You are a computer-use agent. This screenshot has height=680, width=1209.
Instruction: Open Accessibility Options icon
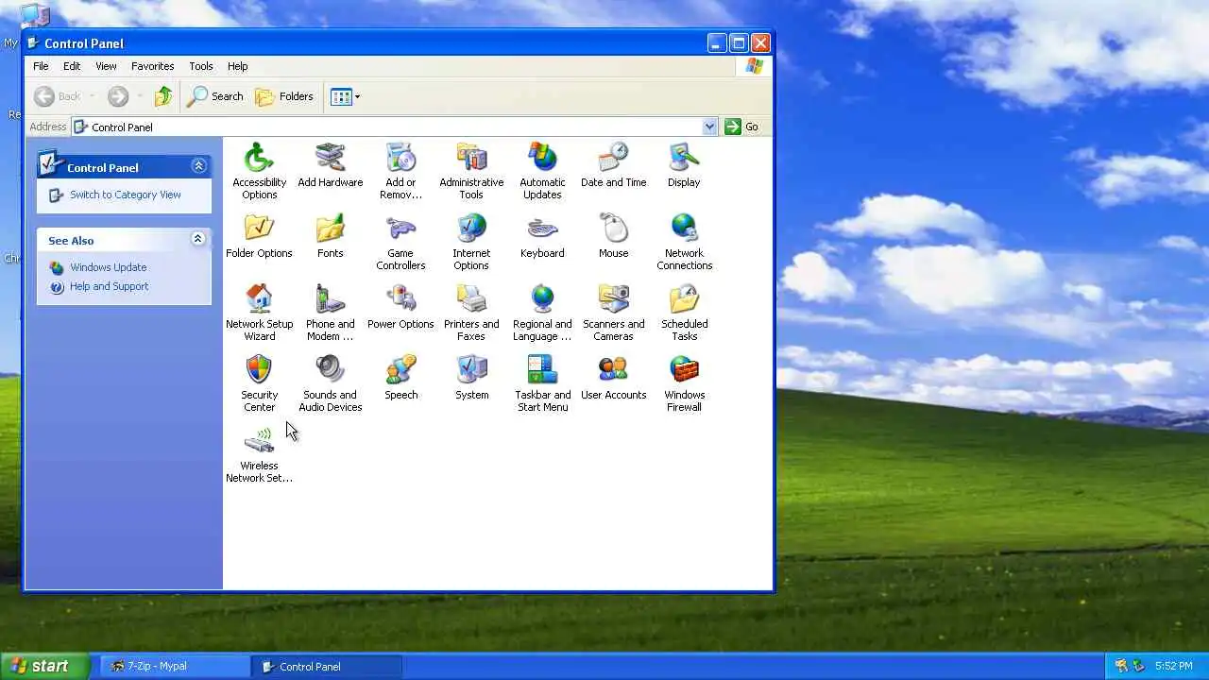point(259,171)
